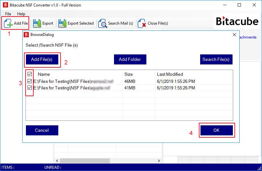
Task: Click Add File(s) button in BrowseDialog
Action: 42,59
